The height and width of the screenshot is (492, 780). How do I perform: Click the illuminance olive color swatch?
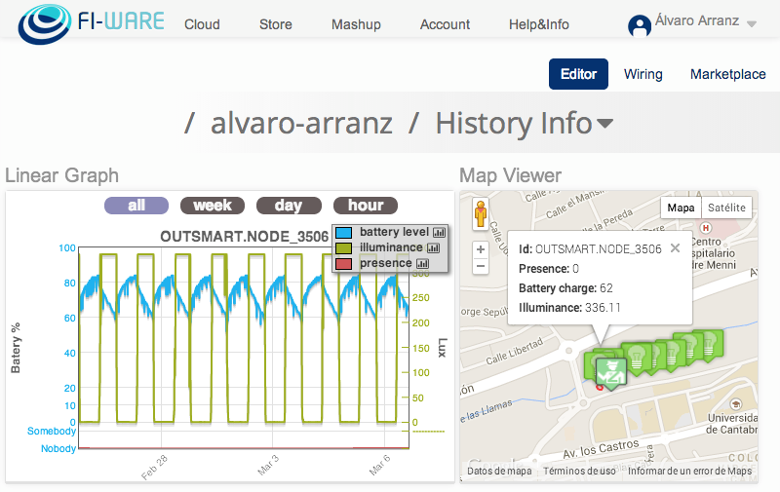[x=344, y=247]
